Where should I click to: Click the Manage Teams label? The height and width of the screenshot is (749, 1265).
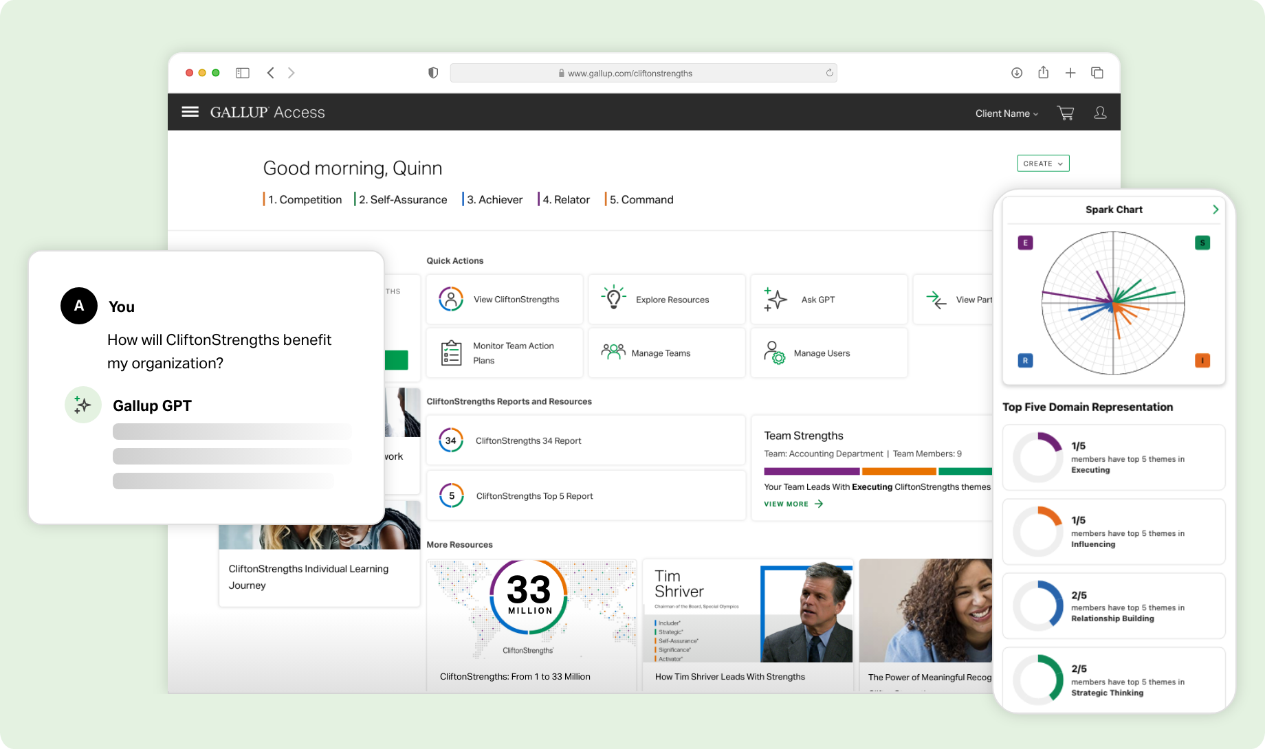point(661,353)
